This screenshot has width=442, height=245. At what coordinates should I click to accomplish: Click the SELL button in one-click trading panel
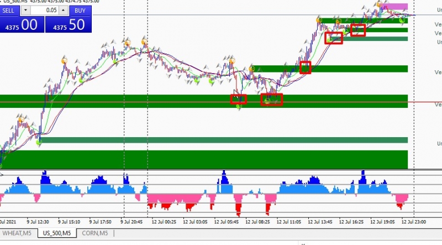coord(9,11)
